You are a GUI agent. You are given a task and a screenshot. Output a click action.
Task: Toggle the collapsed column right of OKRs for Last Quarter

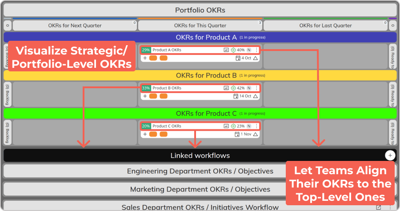pos(392,25)
